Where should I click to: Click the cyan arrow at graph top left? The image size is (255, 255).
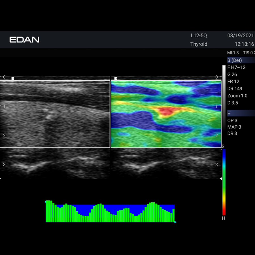click(x=46, y=202)
